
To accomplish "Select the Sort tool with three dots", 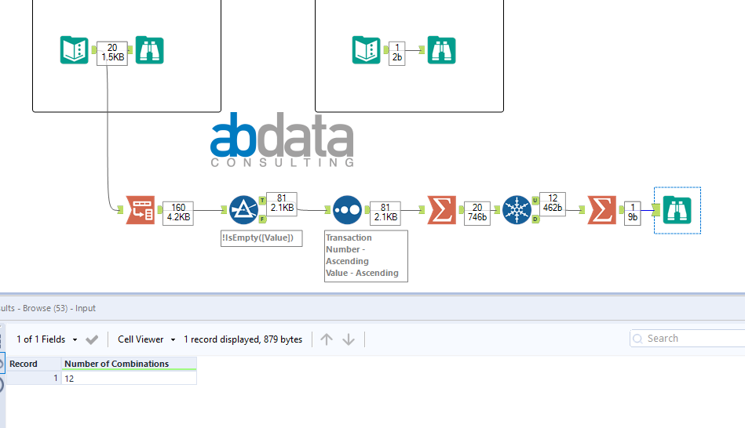I will click(x=347, y=210).
